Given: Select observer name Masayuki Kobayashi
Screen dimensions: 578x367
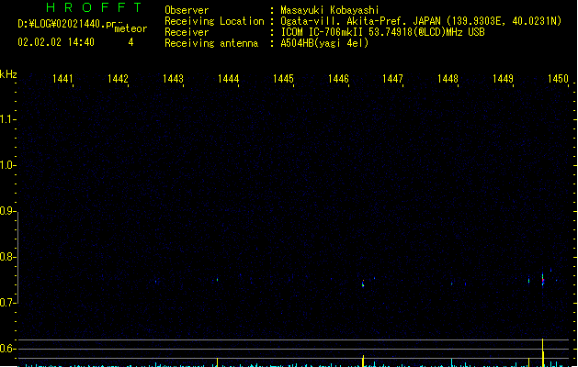Looking at the screenshot, I should click(x=330, y=10).
